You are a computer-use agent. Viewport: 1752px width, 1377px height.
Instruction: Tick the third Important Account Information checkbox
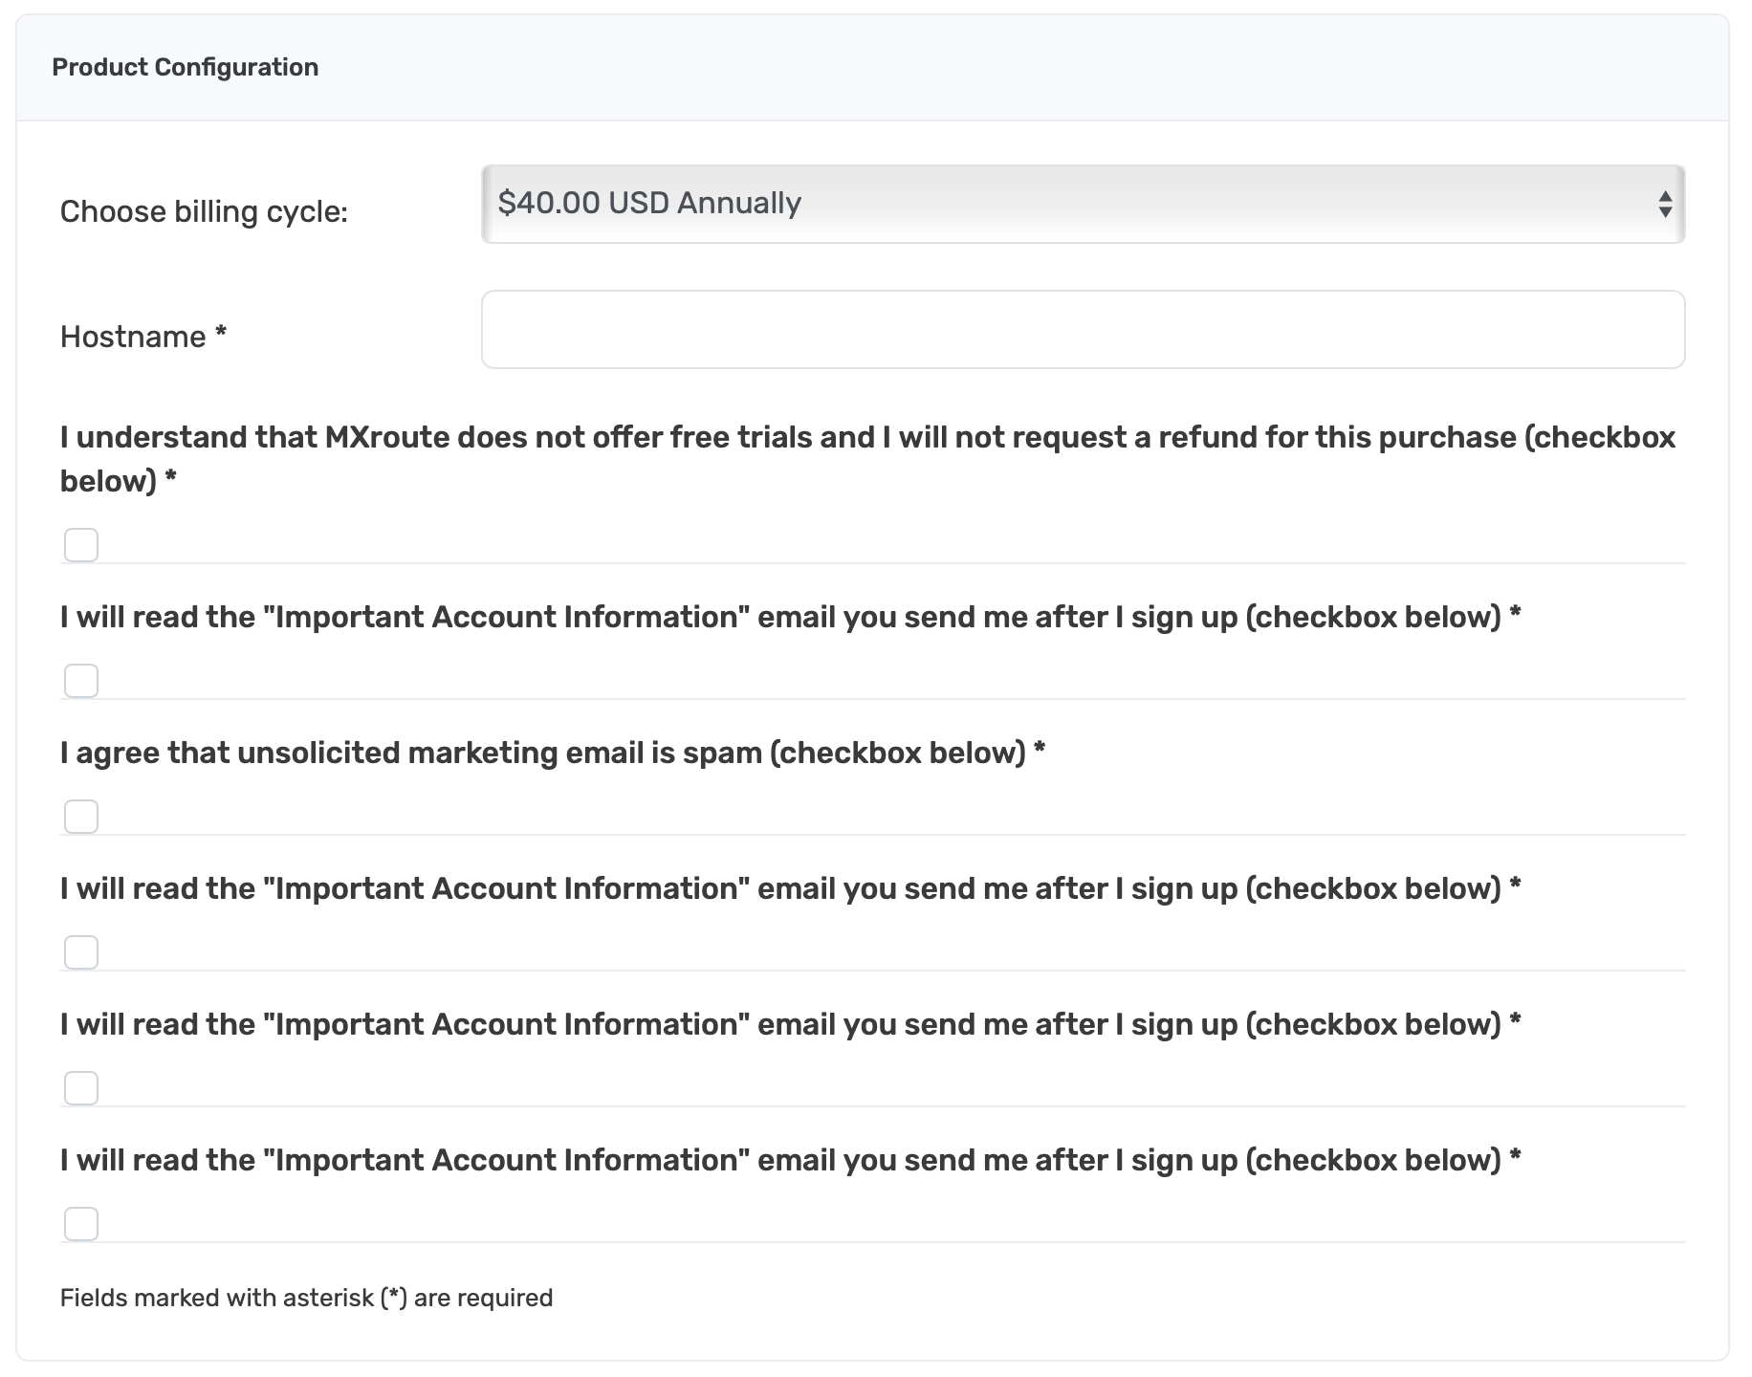(x=81, y=1088)
